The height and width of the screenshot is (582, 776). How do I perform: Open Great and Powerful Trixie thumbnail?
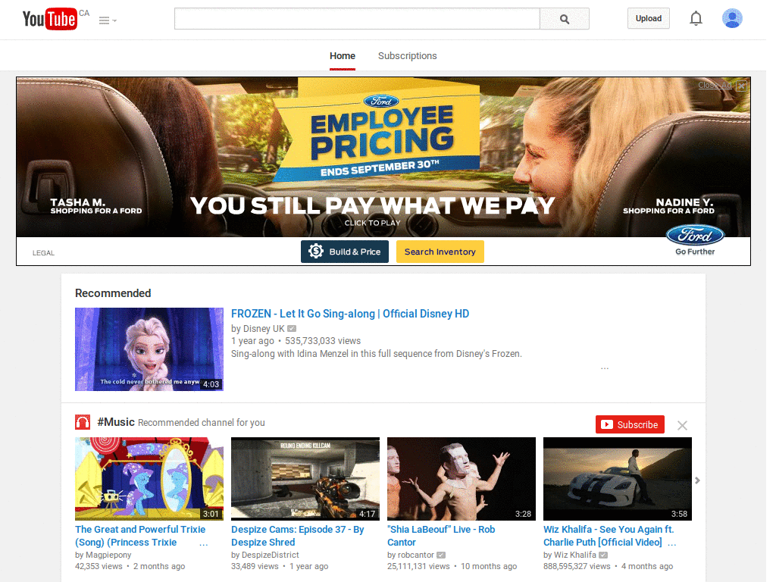pos(149,479)
